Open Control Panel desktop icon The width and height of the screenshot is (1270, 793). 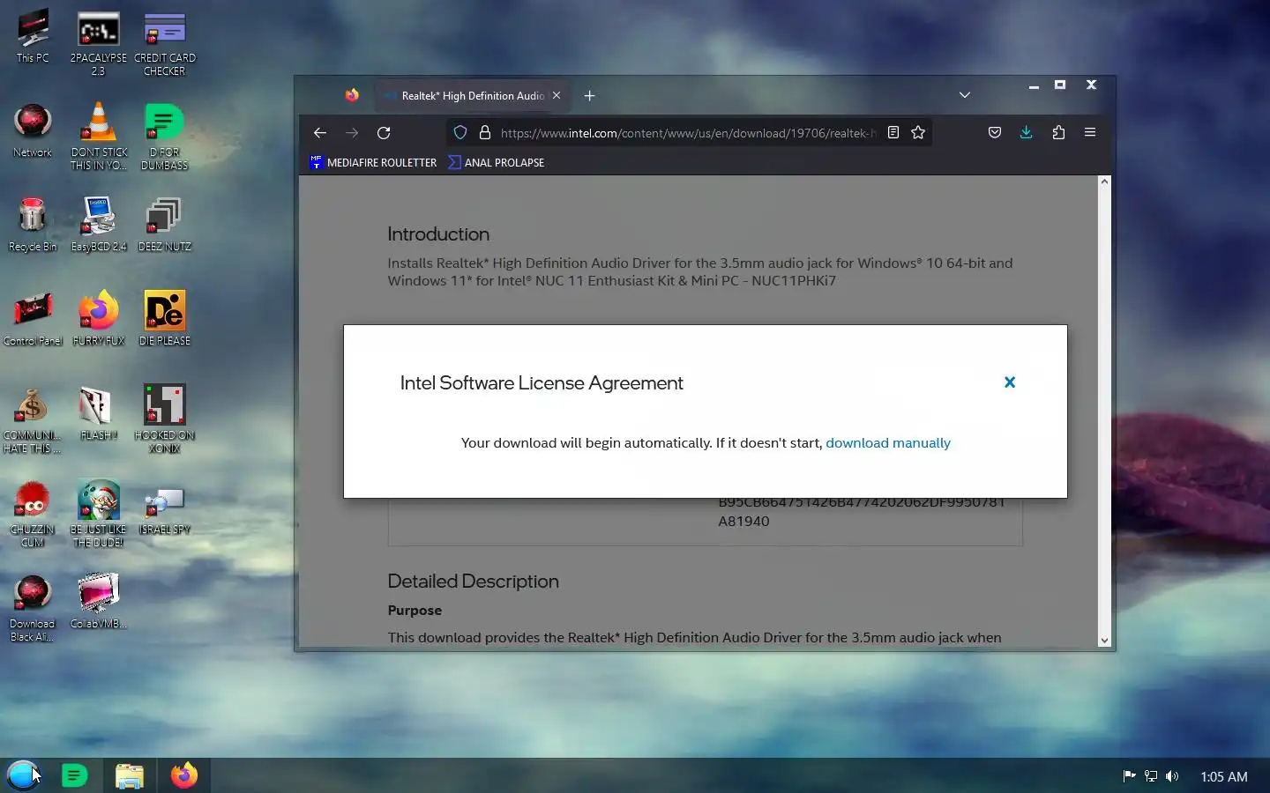(33, 319)
